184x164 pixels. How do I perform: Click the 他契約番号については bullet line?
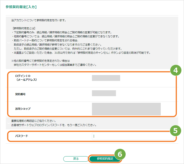[66, 37]
